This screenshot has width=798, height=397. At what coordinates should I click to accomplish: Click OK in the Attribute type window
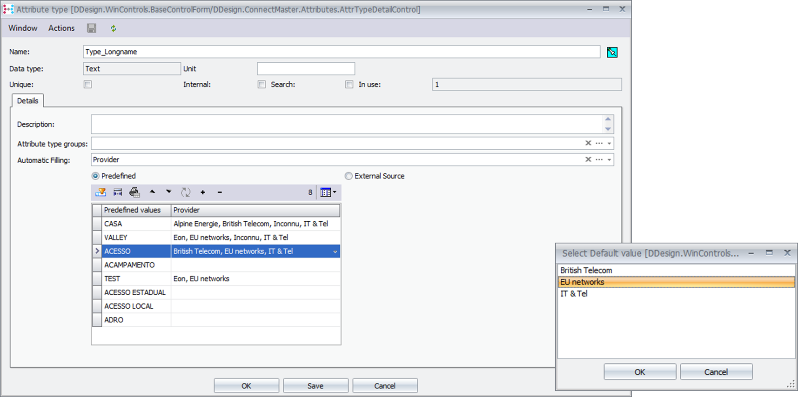tap(246, 386)
